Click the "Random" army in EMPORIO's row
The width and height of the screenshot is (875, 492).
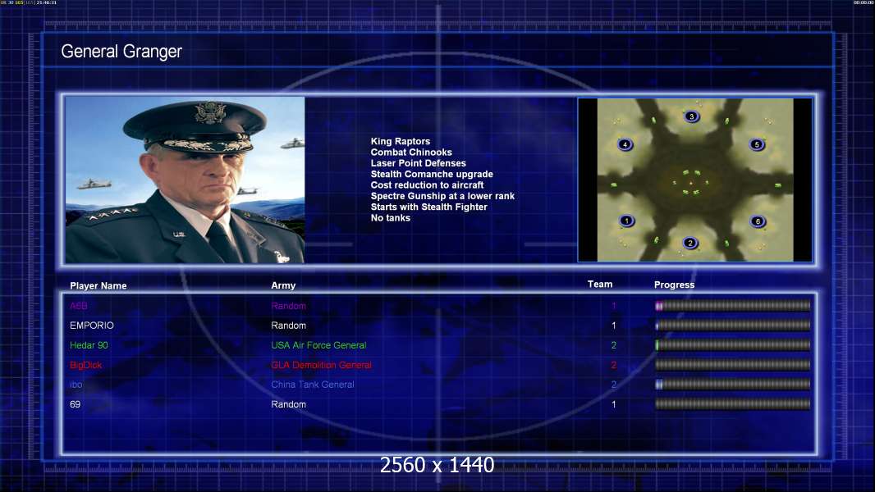288,326
